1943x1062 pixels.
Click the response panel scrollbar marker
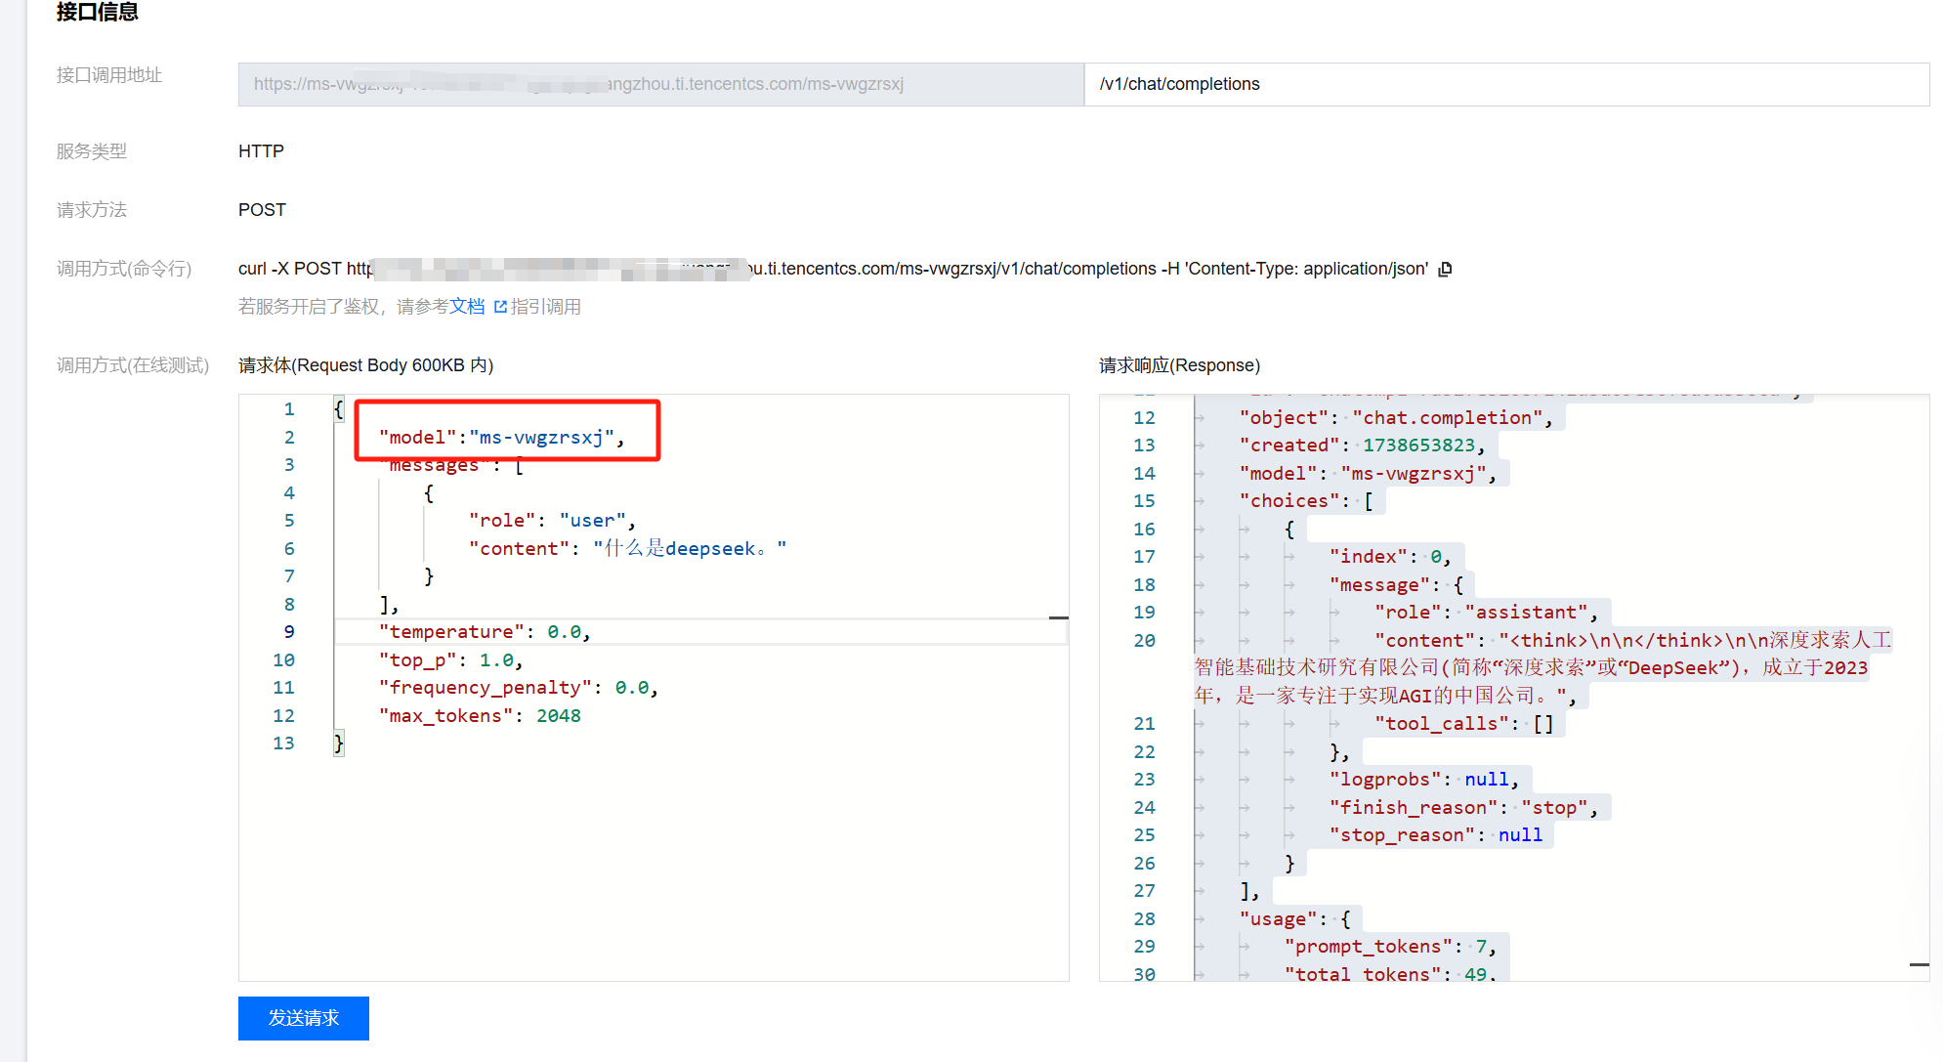tap(1919, 964)
